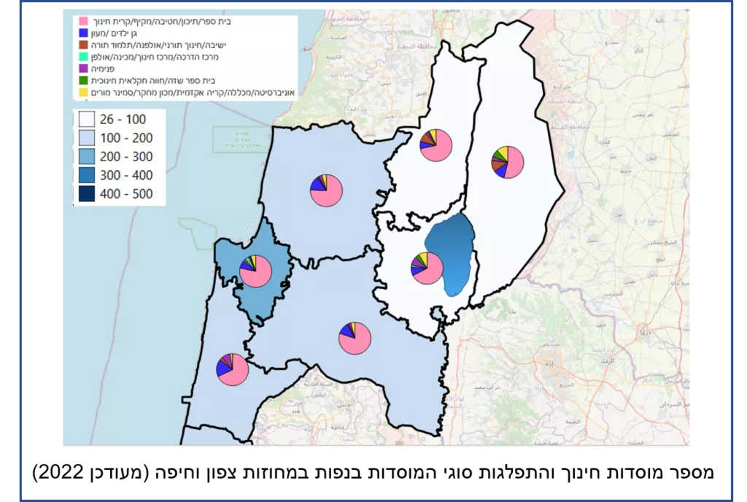Click the pink legend swatch for schools
This screenshot has height=502, width=747.
click(83, 21)
